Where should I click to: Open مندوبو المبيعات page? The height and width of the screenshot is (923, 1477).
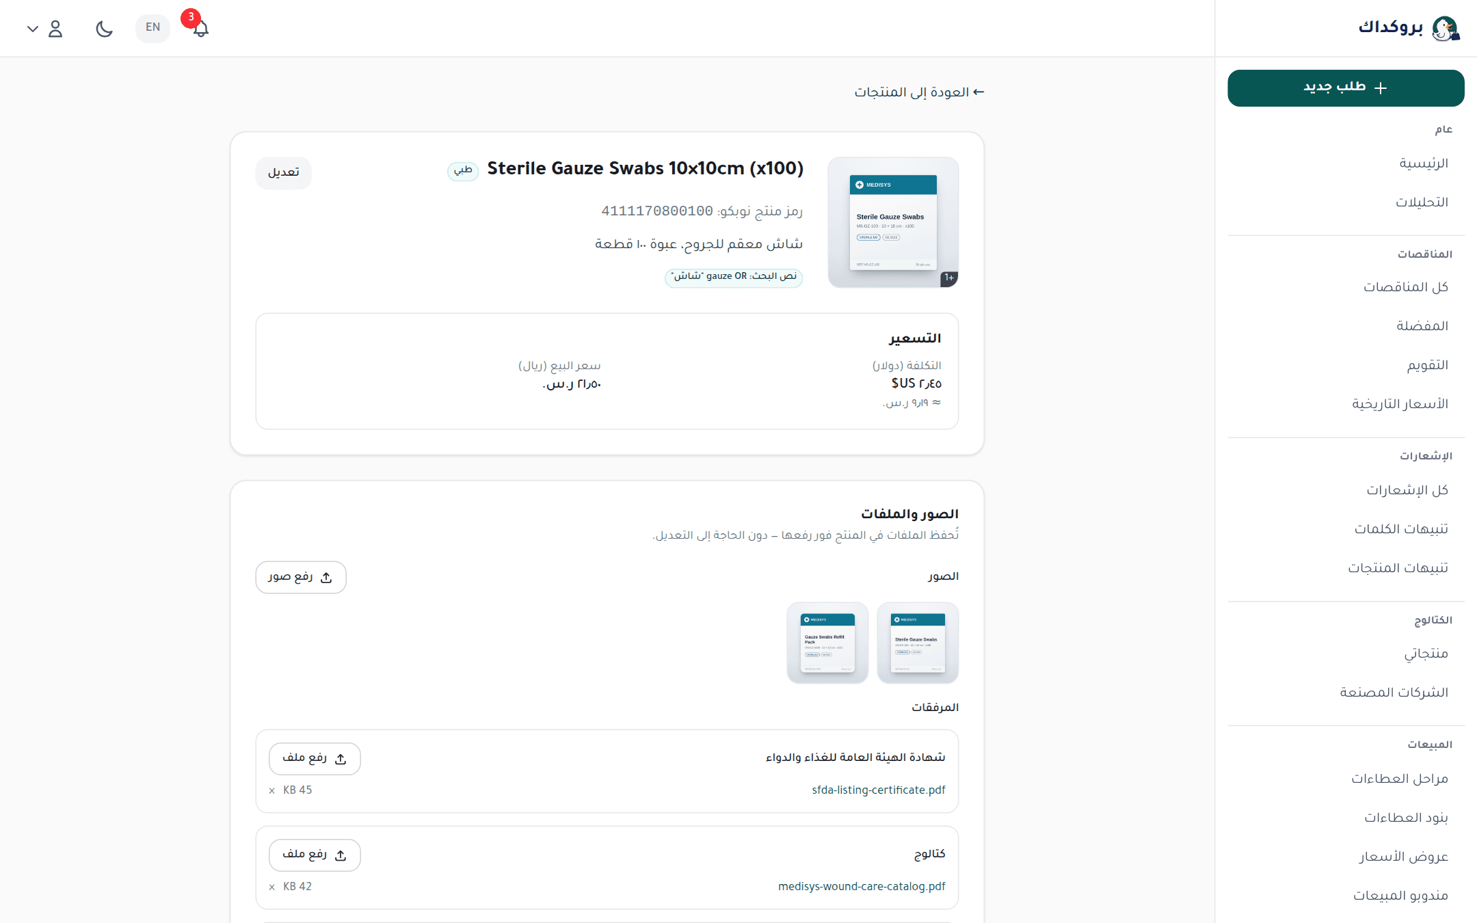click(1401, 896)
